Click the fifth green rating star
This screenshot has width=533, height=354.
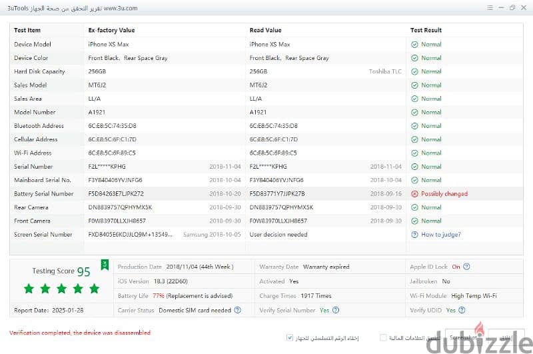[x=94, y=289]
